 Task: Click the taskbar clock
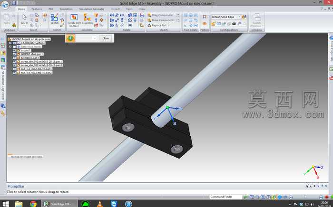(324, 204)
